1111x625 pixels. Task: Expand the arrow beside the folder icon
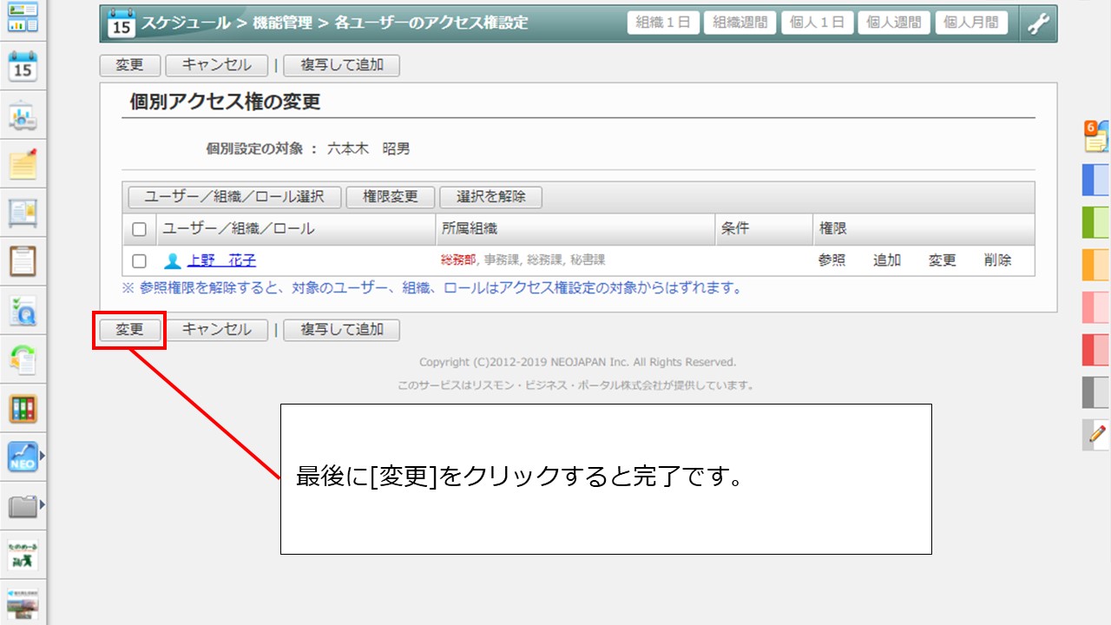(42, 503)
